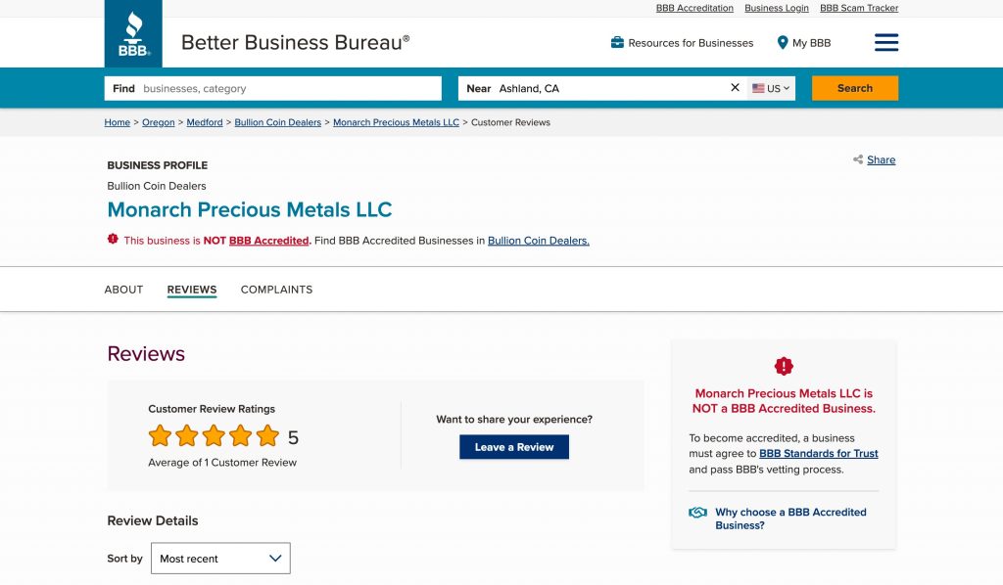Click the briefcase Resources for Businesses icon

[x=617, y=43]
